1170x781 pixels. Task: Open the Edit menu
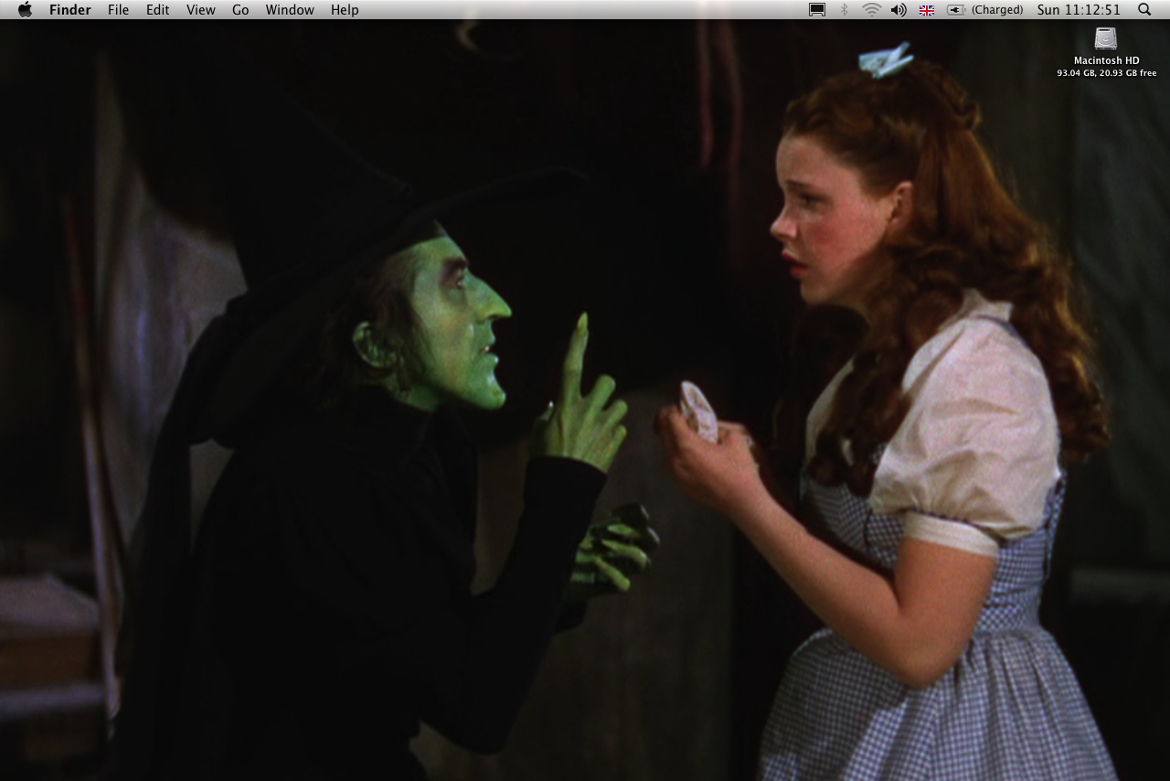(x=158, y=10)
